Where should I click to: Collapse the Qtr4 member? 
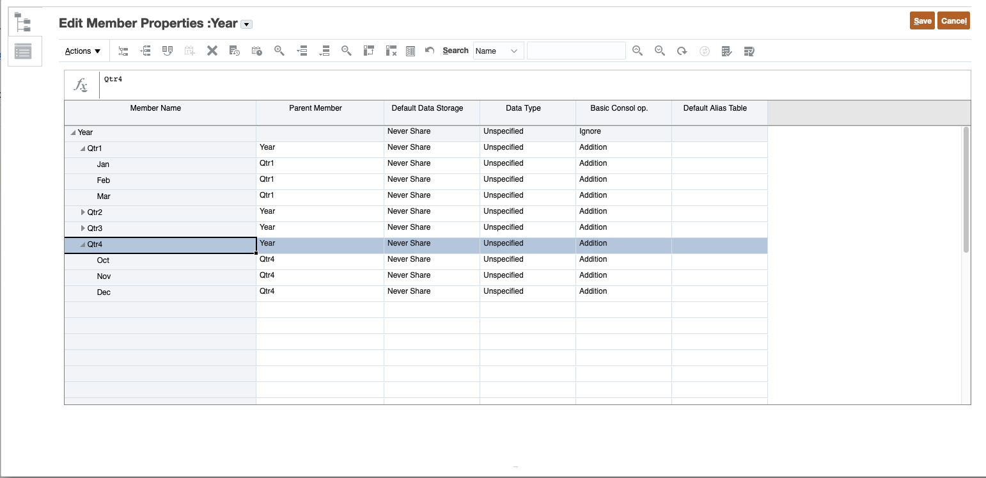[82, 244]
